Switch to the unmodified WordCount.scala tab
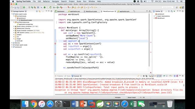Image resolution: width=195 pixels, height=109 pixels. 90,12
